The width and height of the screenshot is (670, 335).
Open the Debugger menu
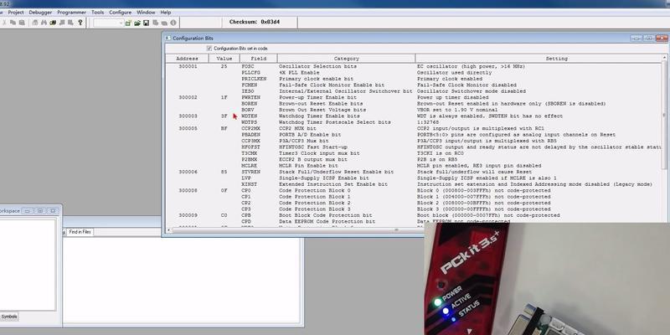[x=40, y=13]
